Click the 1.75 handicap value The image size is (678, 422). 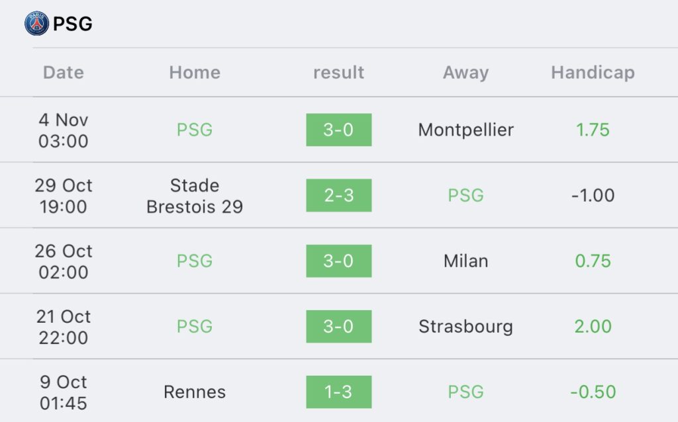coord(593,130)
